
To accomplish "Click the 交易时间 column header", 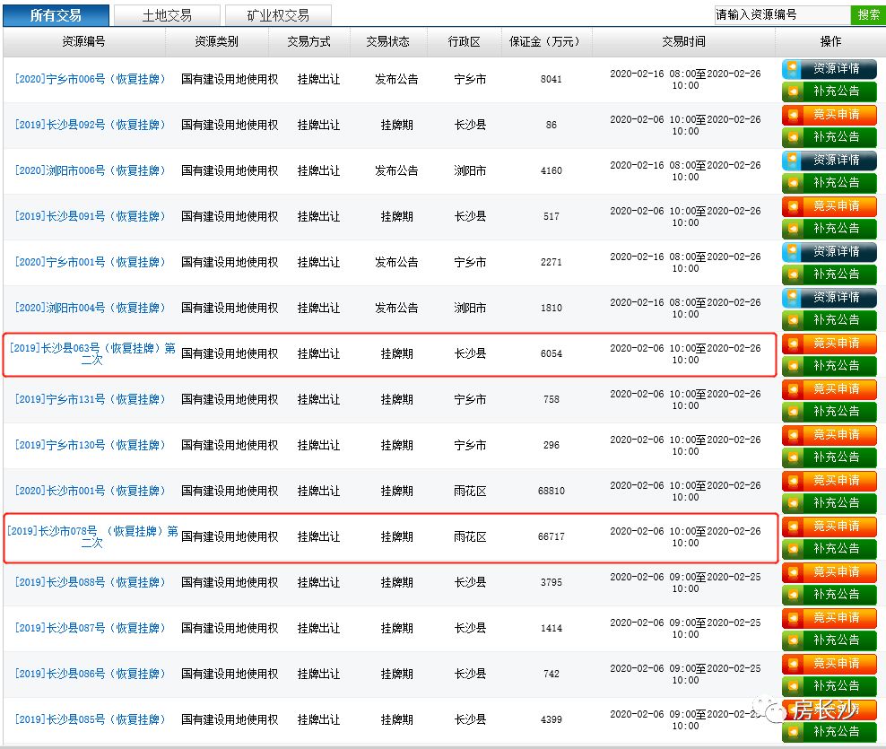I will (x=683, y=41).
